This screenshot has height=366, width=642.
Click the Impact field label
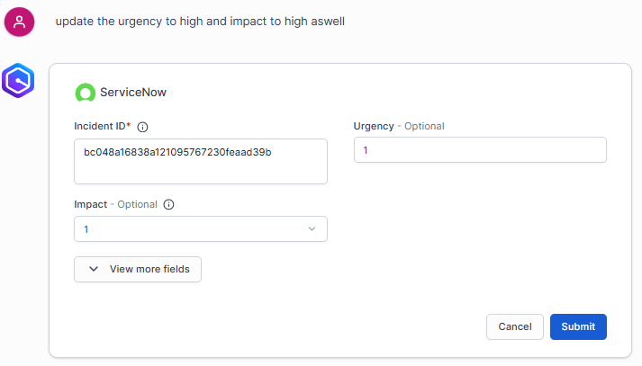91,204
